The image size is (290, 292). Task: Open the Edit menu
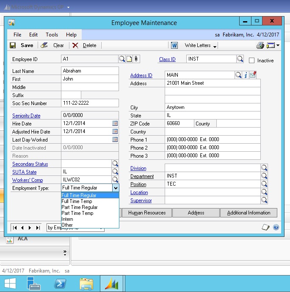pos(33,35)
